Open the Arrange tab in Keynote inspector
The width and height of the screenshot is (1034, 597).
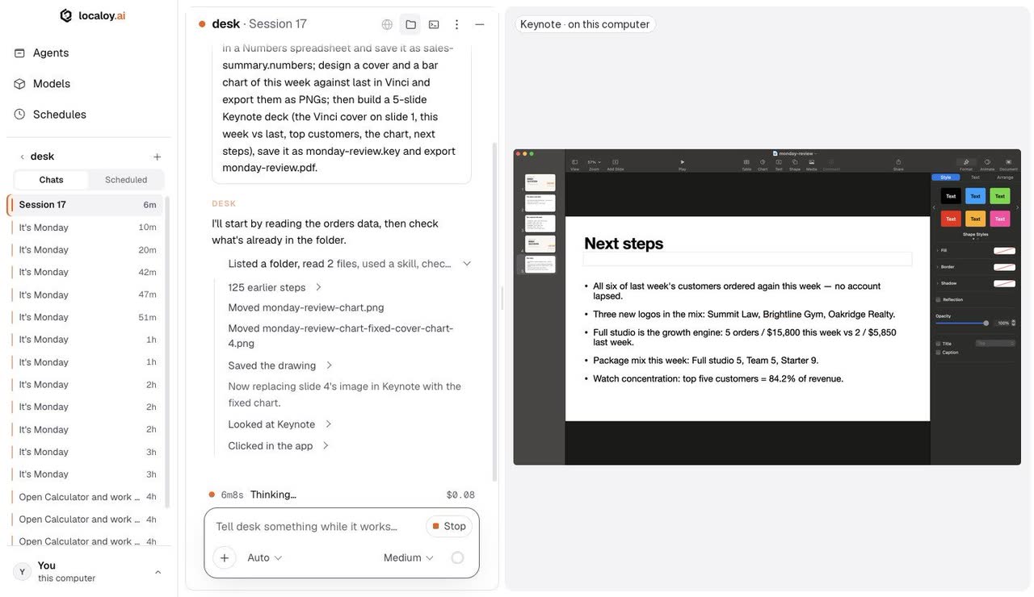coord(1005,177)
